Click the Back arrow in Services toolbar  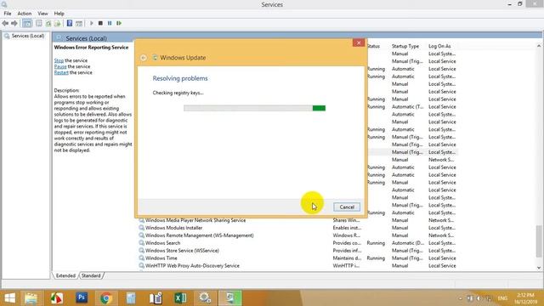[5, 23]
